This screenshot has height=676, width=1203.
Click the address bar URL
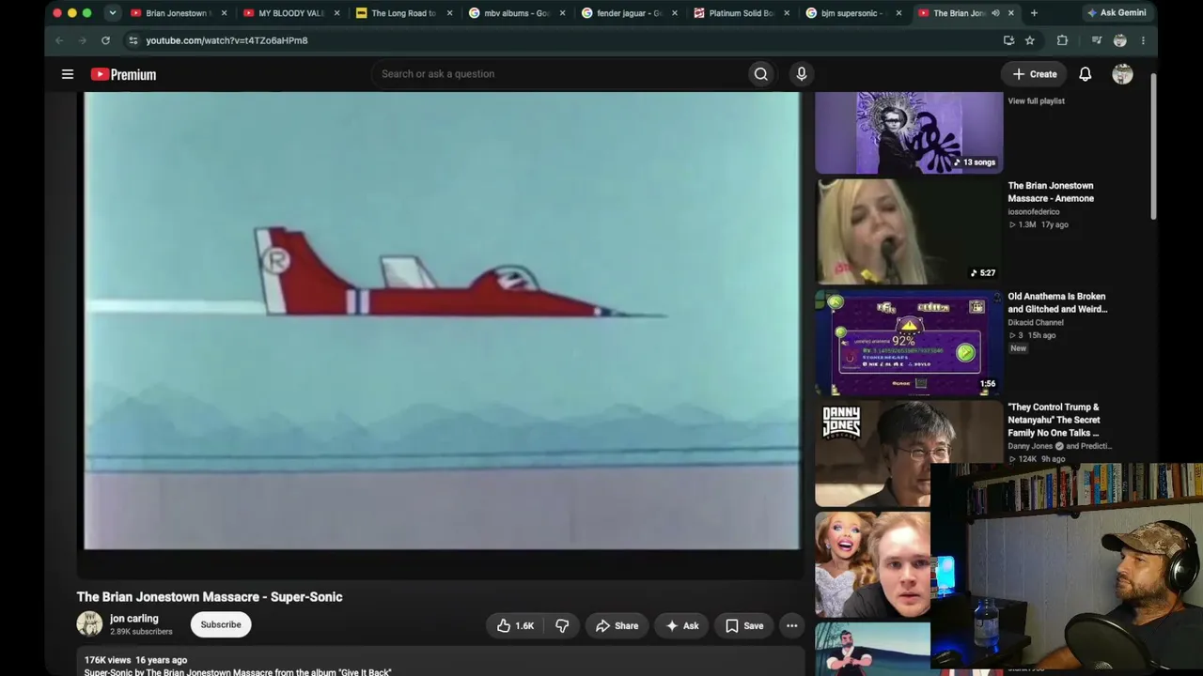(227, 40)
